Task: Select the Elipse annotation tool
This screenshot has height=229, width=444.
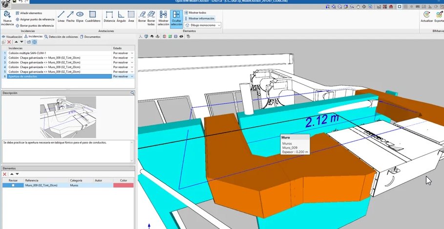Action: 80,17
